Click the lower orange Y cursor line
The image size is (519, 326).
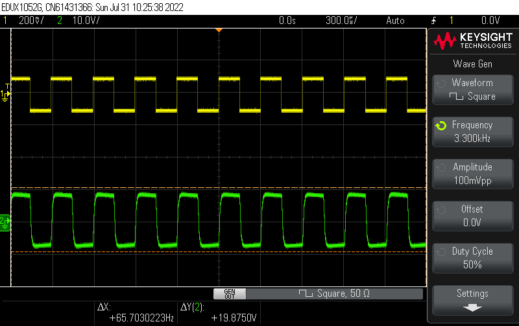tap(219, 252)
